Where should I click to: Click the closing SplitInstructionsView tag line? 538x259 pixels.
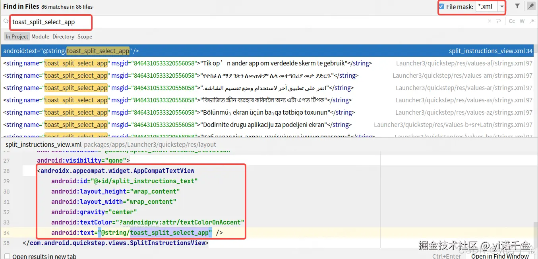(116, 243)
